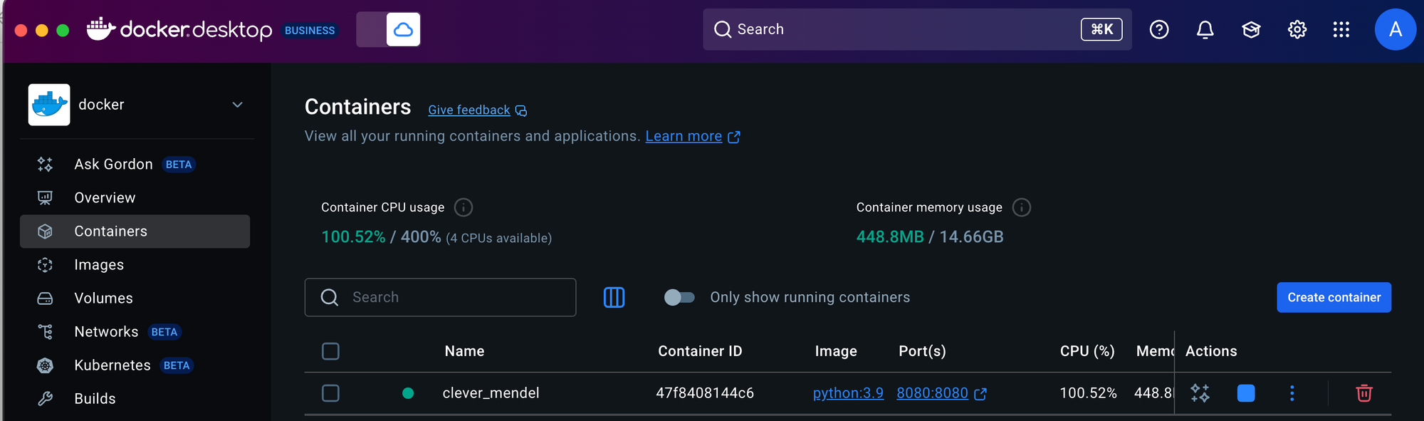
Task: Open Kubernetes in sidebar
Action: coord(135,365)
